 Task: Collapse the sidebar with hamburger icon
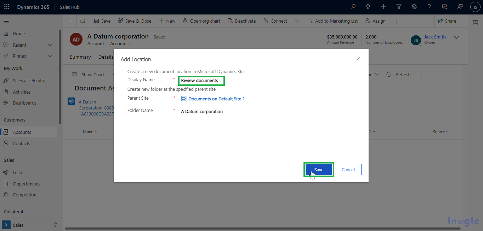pos(6,22)
